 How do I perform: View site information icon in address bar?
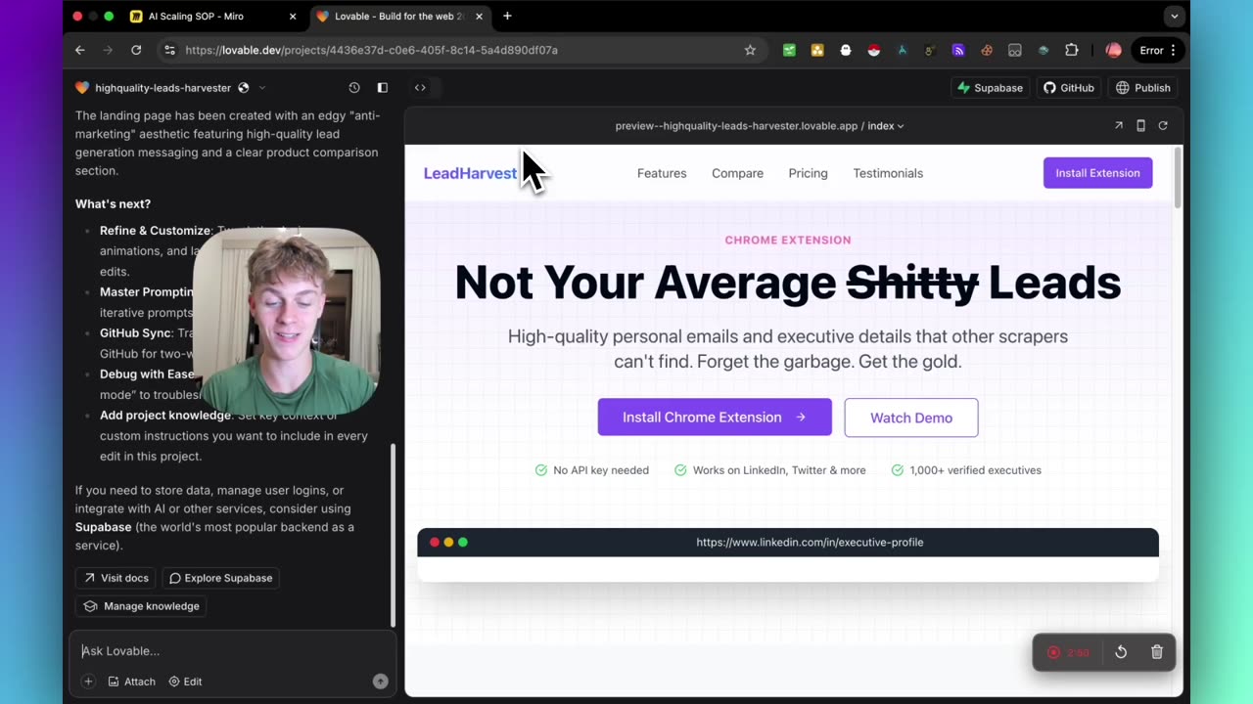tap(169, 50)
